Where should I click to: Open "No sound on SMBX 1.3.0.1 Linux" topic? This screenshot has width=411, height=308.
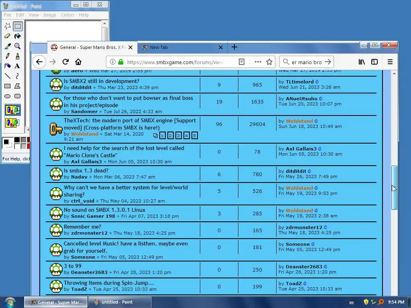105,210
